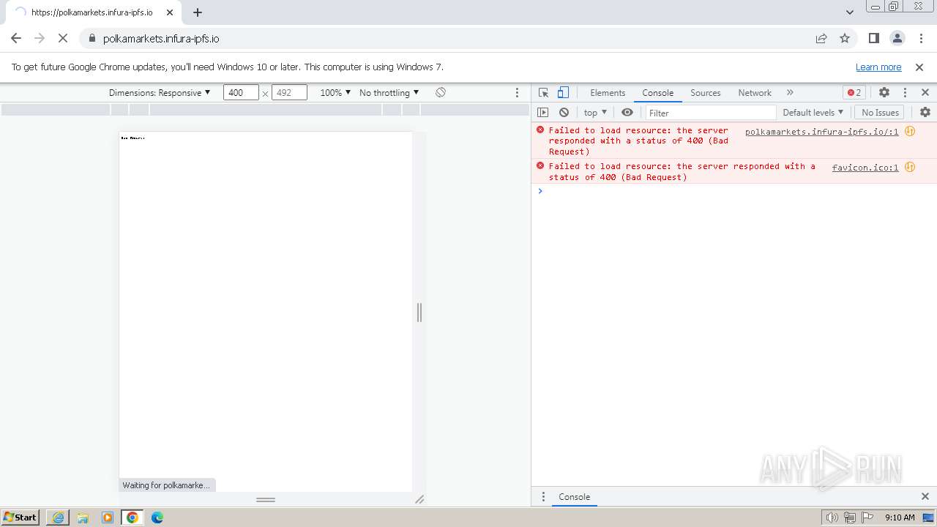Clear the console
Screen dimensions: 937x527
pyautogui.click(x=564, y=112)
